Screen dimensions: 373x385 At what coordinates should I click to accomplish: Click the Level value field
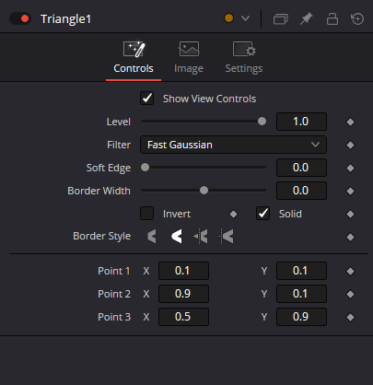pyautogui.click(x=301, y=122)
